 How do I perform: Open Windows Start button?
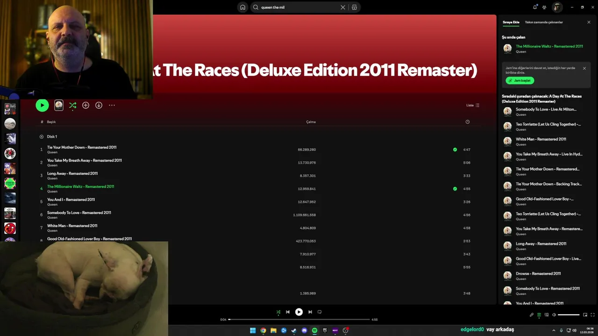pyautogui.click(x=253, y=330)
